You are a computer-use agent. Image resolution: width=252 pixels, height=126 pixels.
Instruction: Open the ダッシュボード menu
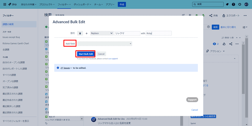[82, 5]
